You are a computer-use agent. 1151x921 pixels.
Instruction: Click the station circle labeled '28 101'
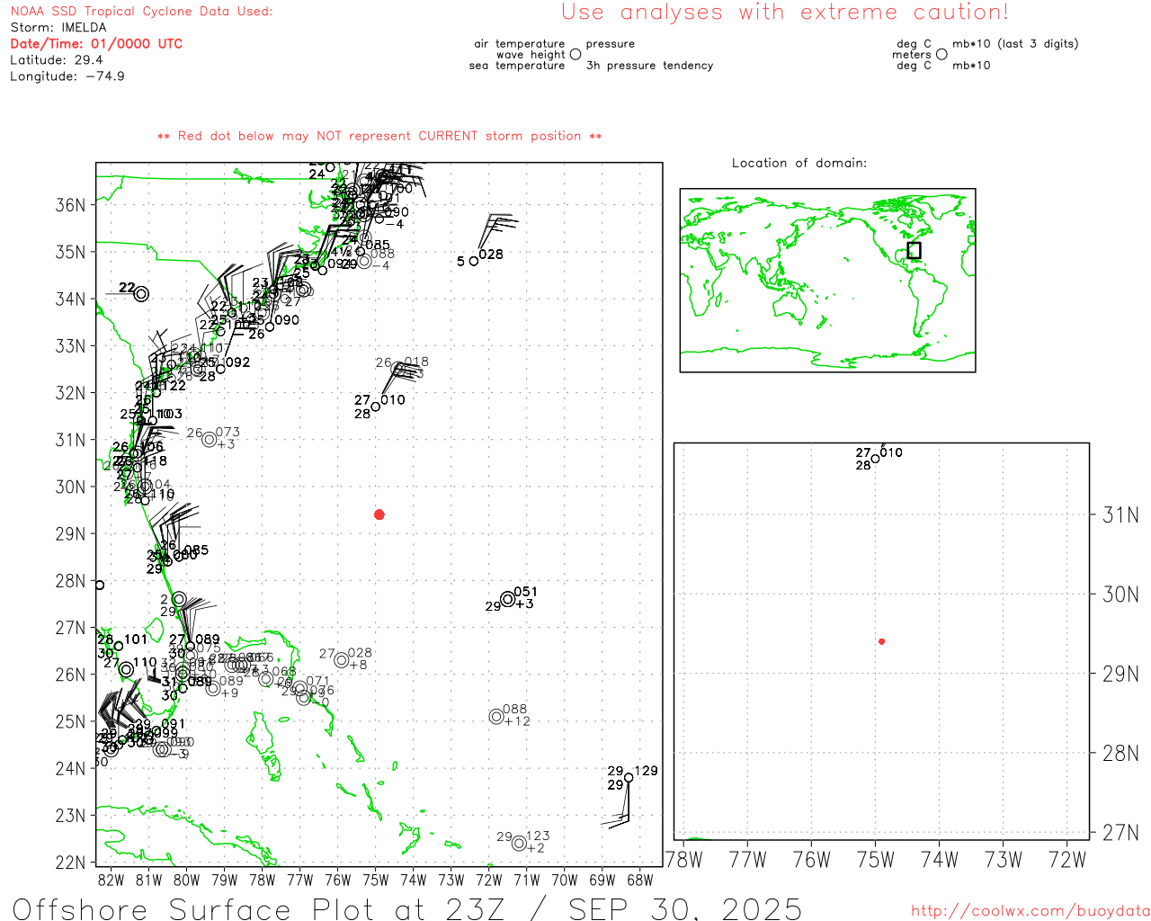119,646
